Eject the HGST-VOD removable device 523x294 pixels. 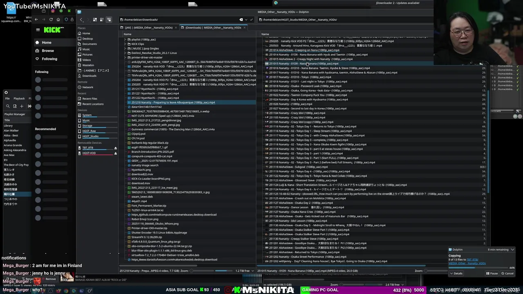115,153
